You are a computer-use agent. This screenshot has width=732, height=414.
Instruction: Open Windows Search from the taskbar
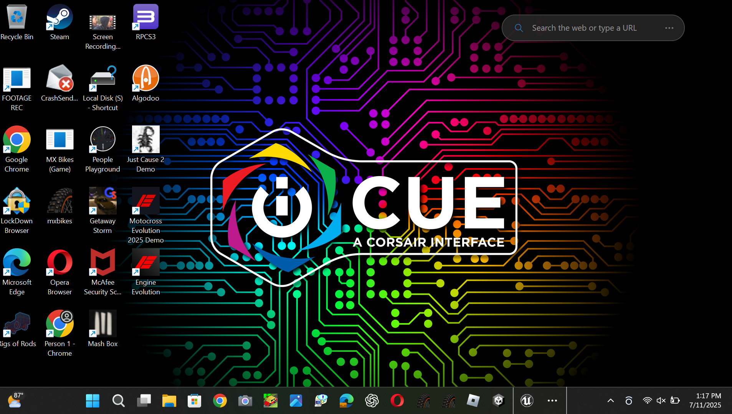(x=118, y=401)
